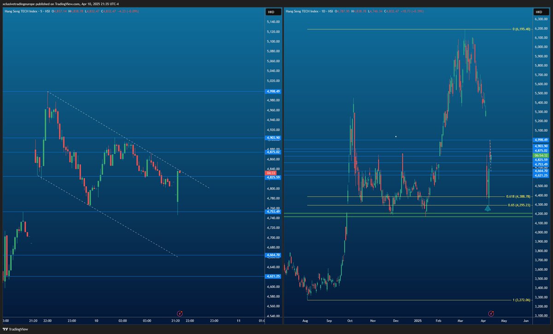The height and width of the screenshot is (334, 553).
Task: Click the Aug label on the 1D time axis
Action: [x=305, y=321]
